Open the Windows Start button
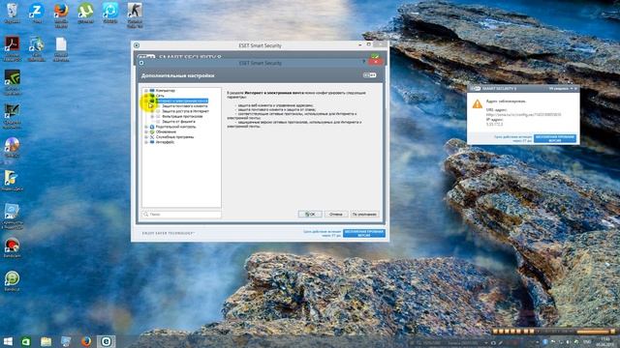The height and width of the screenshot is (348, 620). pyautogui.click(x=8, y=341)
